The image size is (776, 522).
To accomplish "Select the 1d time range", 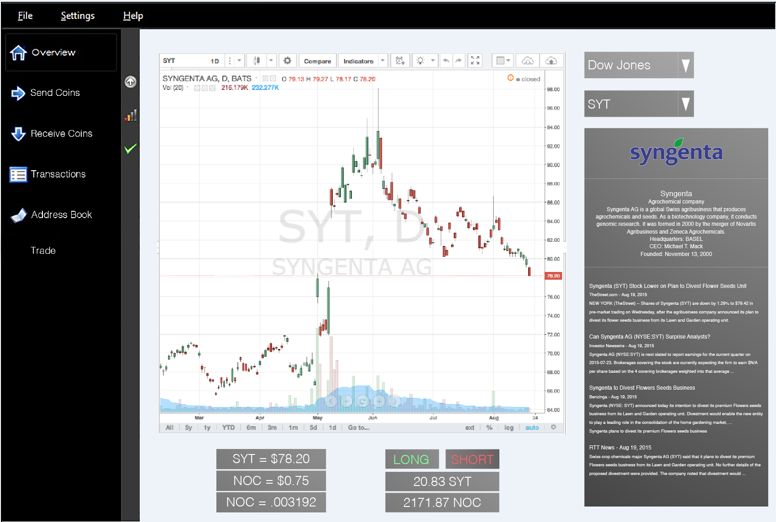I will (x=332, y=428).
